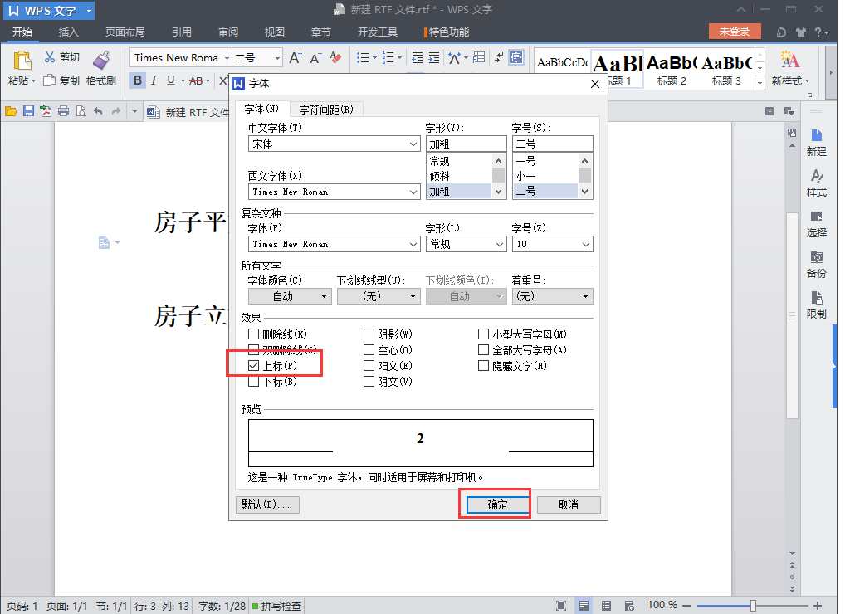The height and width of the screenshot is (614, 850).
Task: Open the ribbon font name dropdown
Action: [x=227, y=57]
